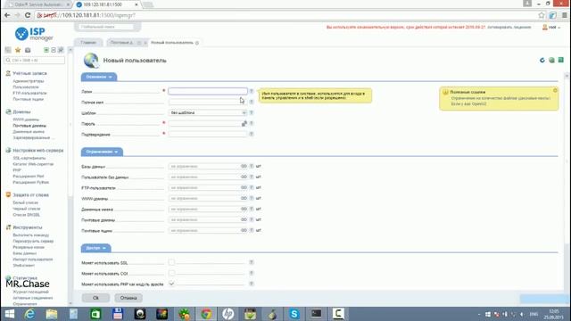The height and width of the screenshot is (321, 571).
Task: Open Администраторы in sidebar
Action: point(29,81)
